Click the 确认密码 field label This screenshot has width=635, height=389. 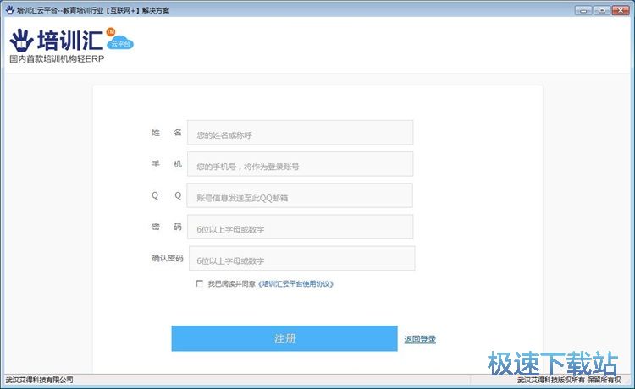[x=168, y=258]
